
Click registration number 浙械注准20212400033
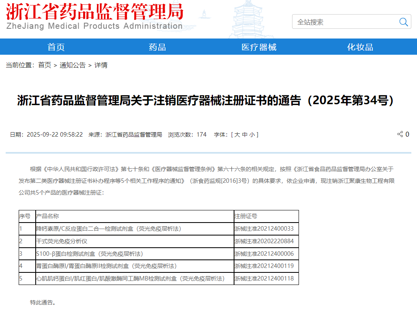coord(264,229)
